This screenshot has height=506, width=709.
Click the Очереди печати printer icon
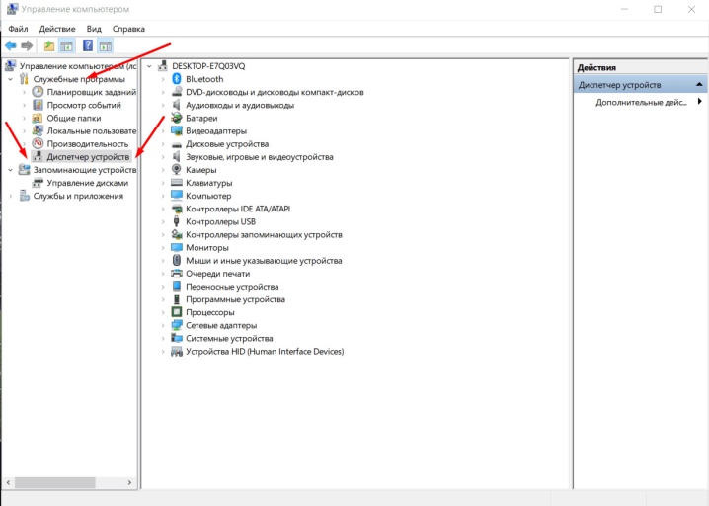coord(177,274)
